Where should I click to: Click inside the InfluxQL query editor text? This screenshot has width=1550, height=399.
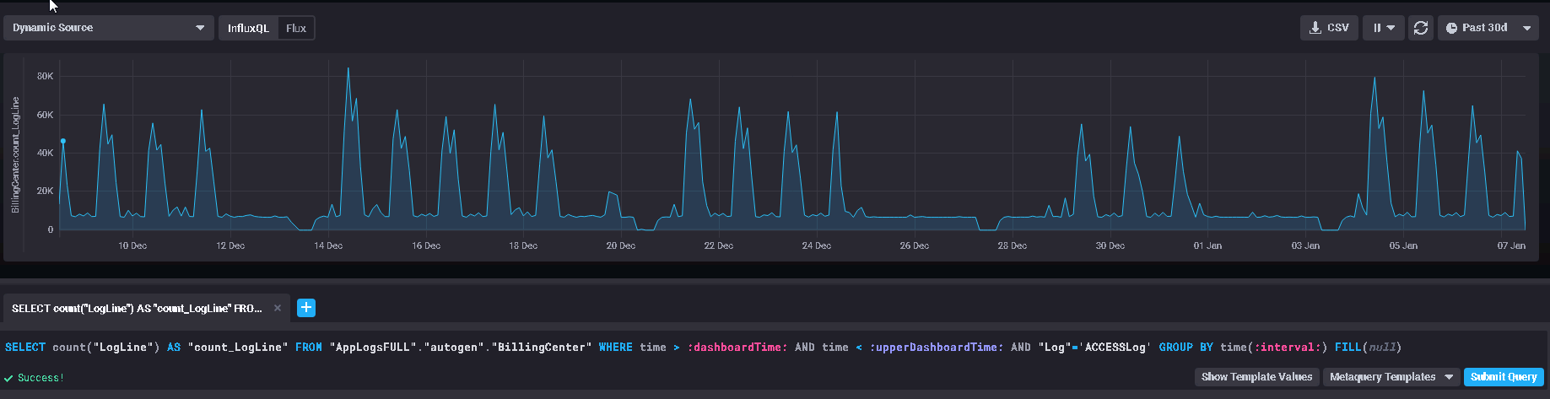(x=702, y=348)
